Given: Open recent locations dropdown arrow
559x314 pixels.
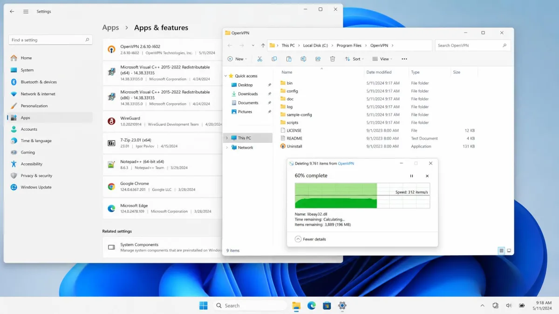Looking at the screenshot, I should (x=253, y=46).
